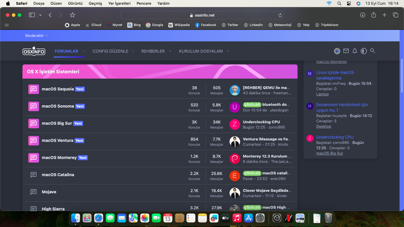Viewport: 404px width, 227px height.
Task: Open the notifications bell in the forum header
Action: click(355, 51)
